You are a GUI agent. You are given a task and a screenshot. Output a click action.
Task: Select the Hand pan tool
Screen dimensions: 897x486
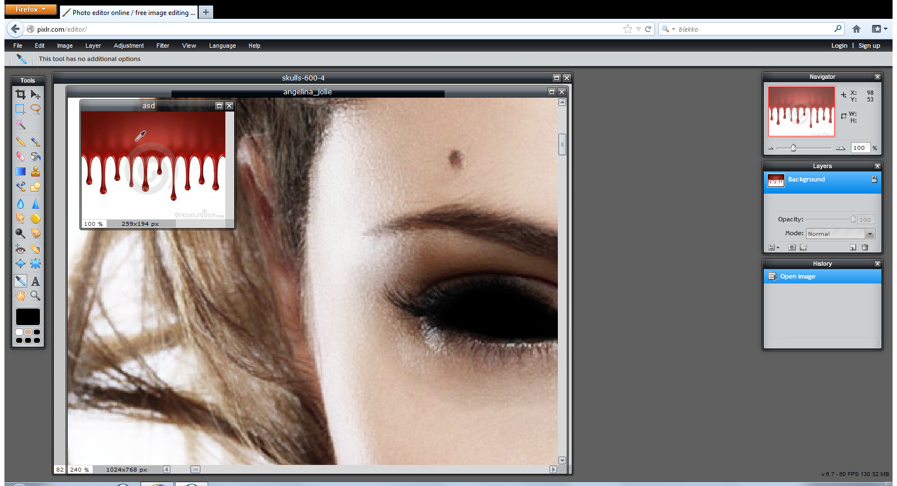click(21, 296)
